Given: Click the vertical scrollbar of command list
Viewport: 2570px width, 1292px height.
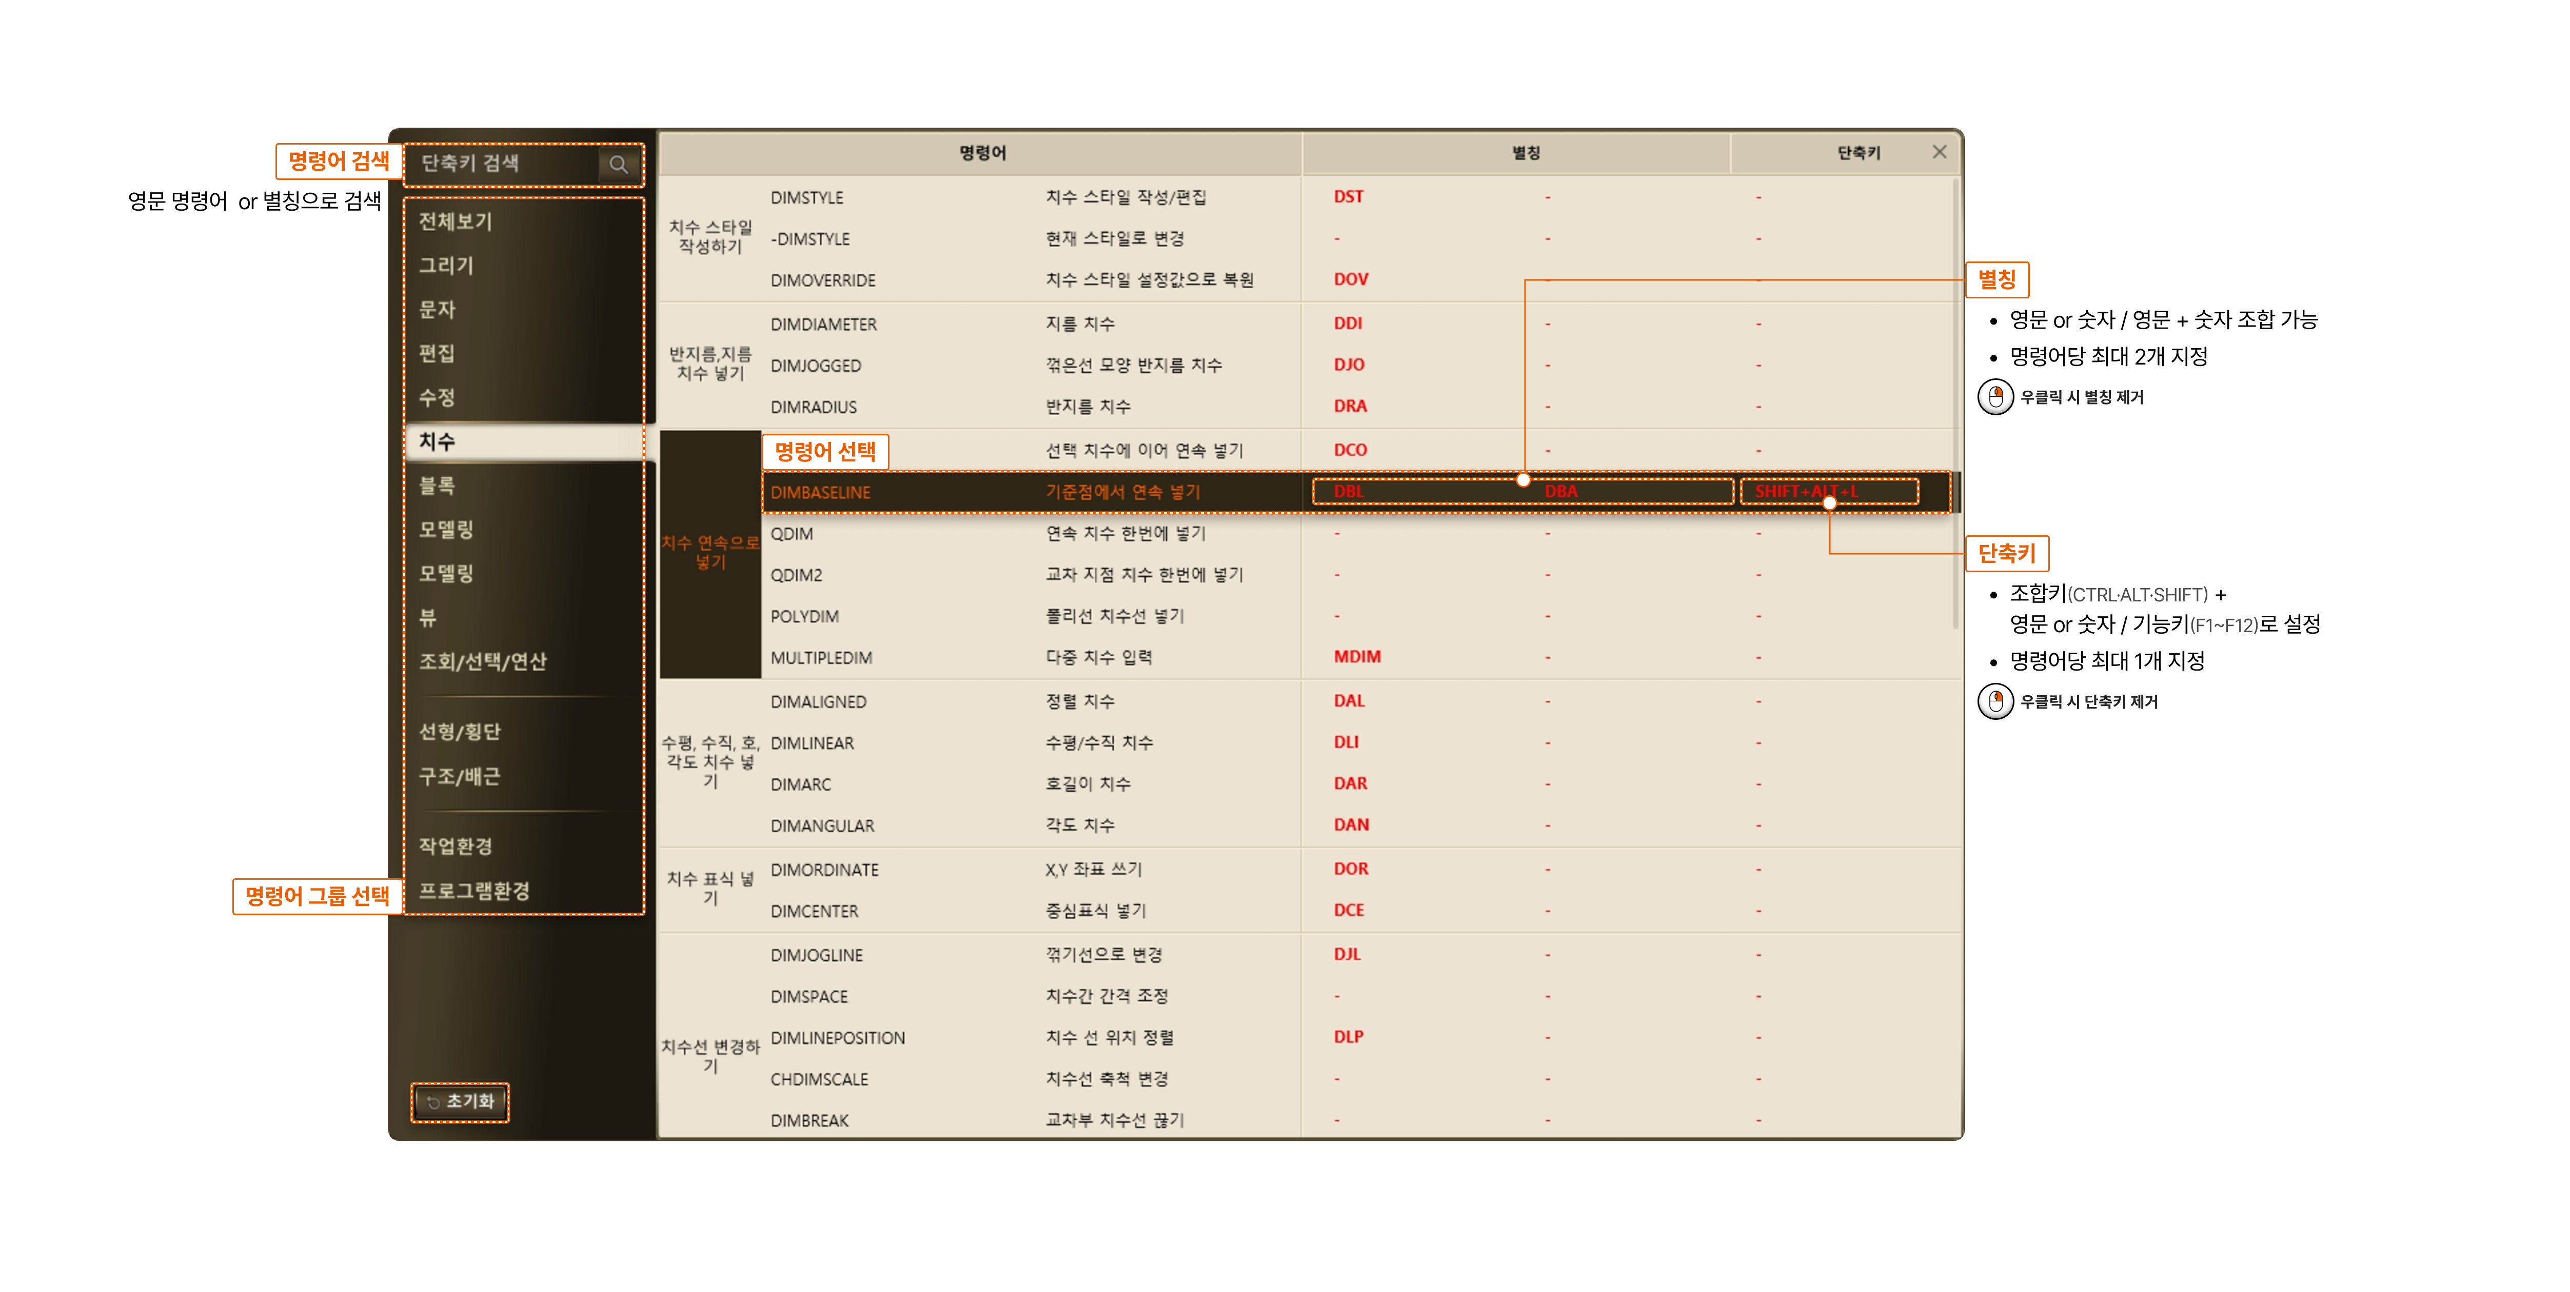Looking at the screenshot, I should (x=1955, y=399).
